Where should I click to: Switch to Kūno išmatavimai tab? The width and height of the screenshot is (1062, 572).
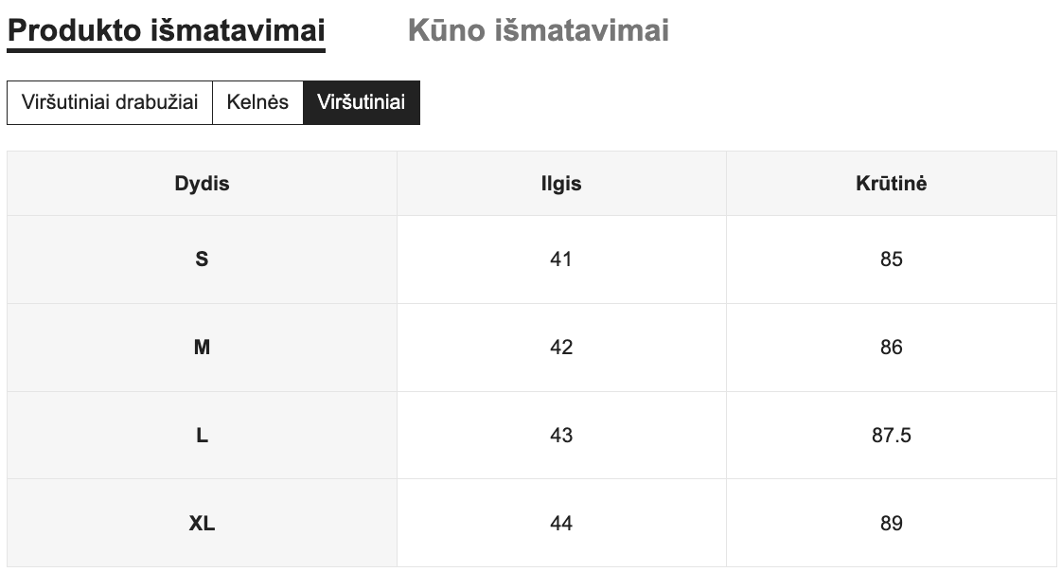point(539,31)
